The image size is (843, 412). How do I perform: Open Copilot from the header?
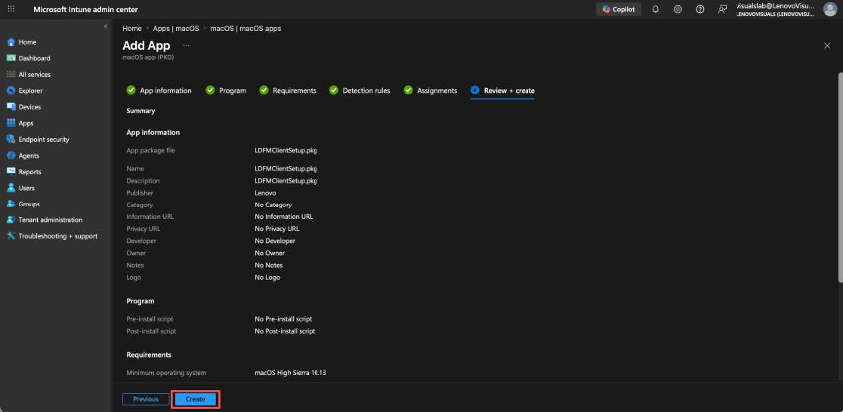(618, 9)
